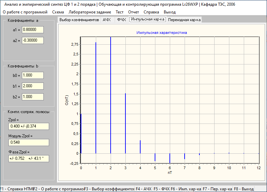Click status bar 'F7 - Пер. хар-ка'
The height and width of the screenshot is (192, 267).
click(x=217, y=189)
